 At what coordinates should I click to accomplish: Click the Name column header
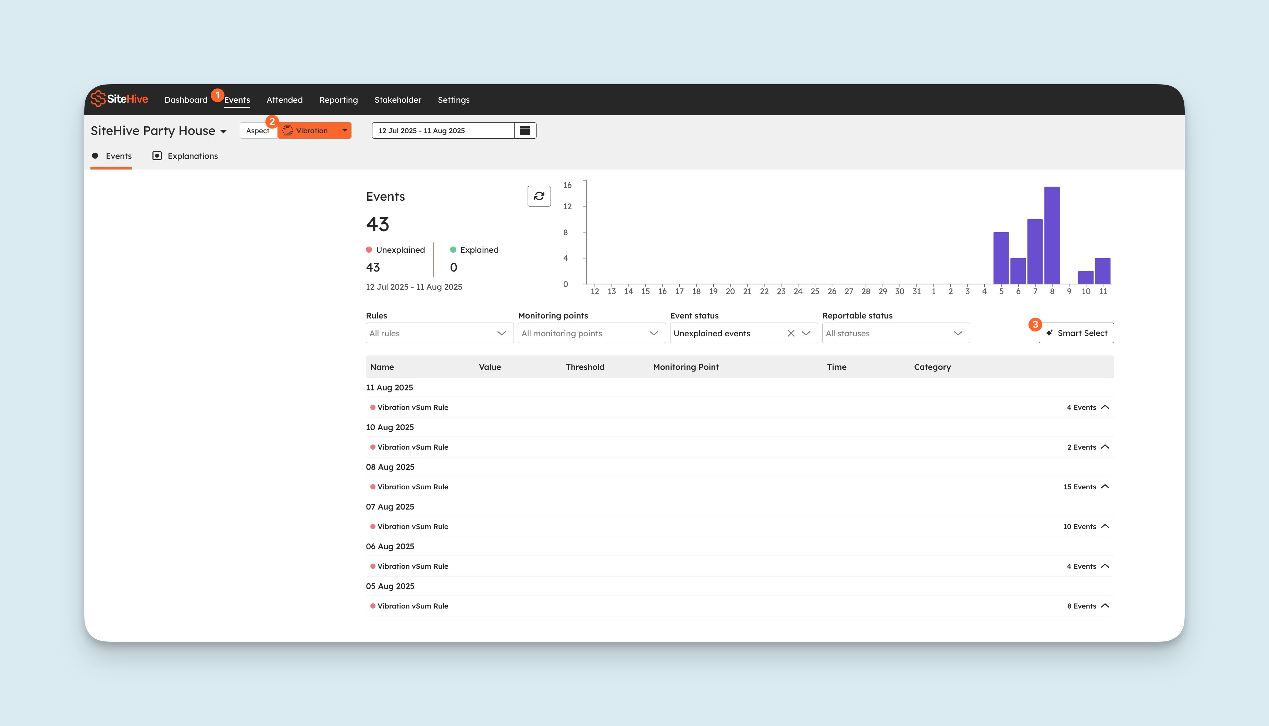[x=382, y=367]
